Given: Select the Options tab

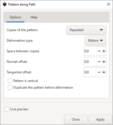Looking at the screenshot, I should pyautogui.click(x=15, y=17).
